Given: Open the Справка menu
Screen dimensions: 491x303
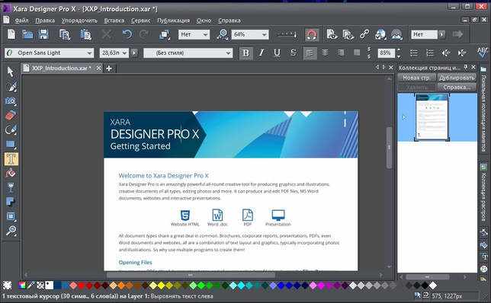Looking at the screenshot, I should point(229,21).
